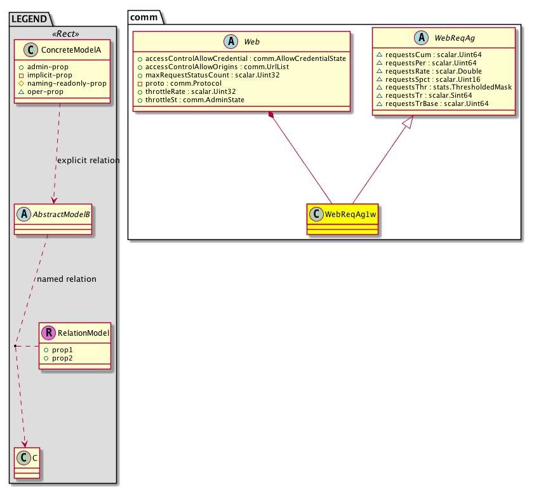This screenshot has width=534, height=490.
Task: Click the 'named relation' label
Action: tap(67, 279)
